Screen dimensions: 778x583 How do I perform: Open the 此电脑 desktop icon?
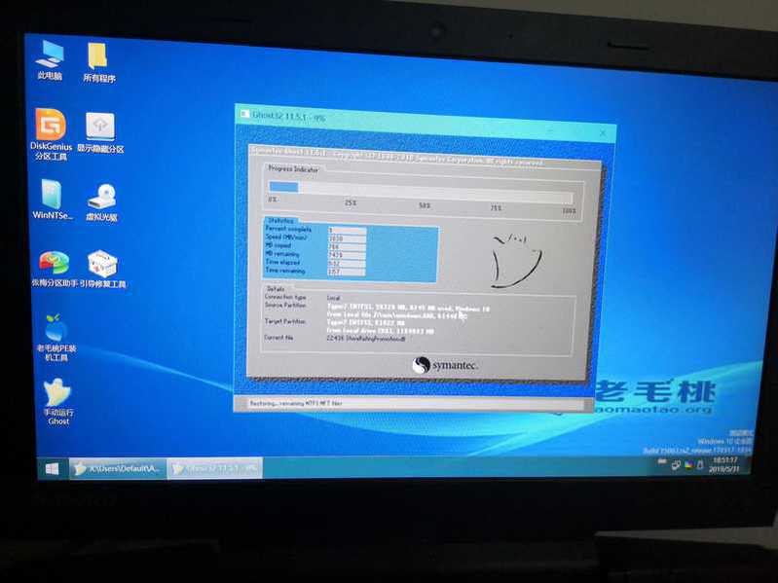[x=50, y=60]
